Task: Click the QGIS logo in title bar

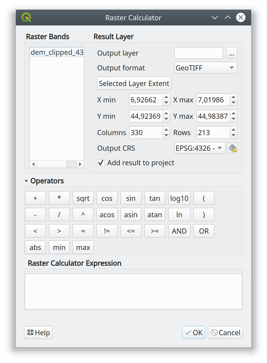Action: tap(26, 18)
